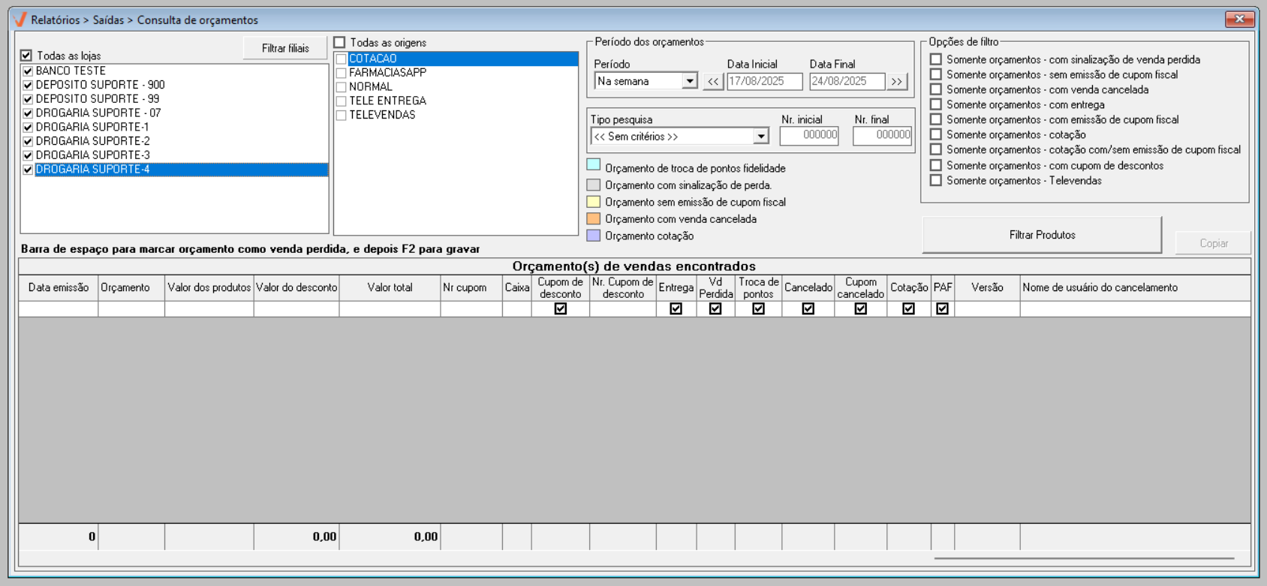Click the 'Copiar' button
The image size is (1267, 586).
[x=1213, y=243]
